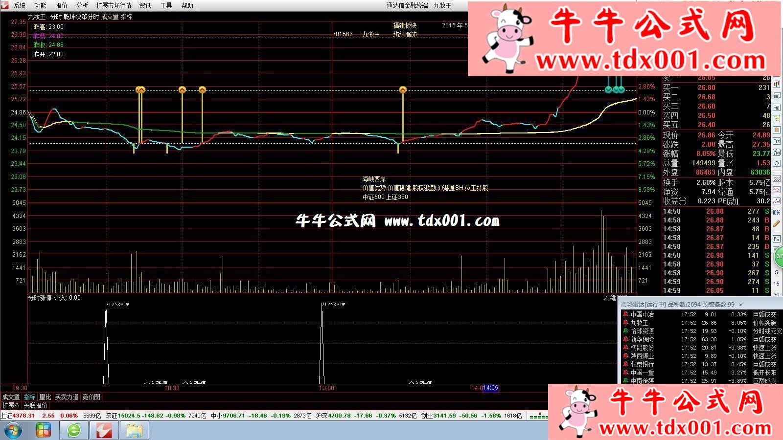Open the 功能 menu
Image resolution: width=783 pixels, height=440 pixels.
pos(41,5)
